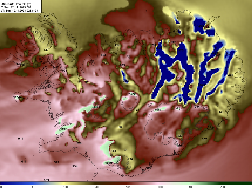Click the 1001 label on the color scale

coord(192,187)
